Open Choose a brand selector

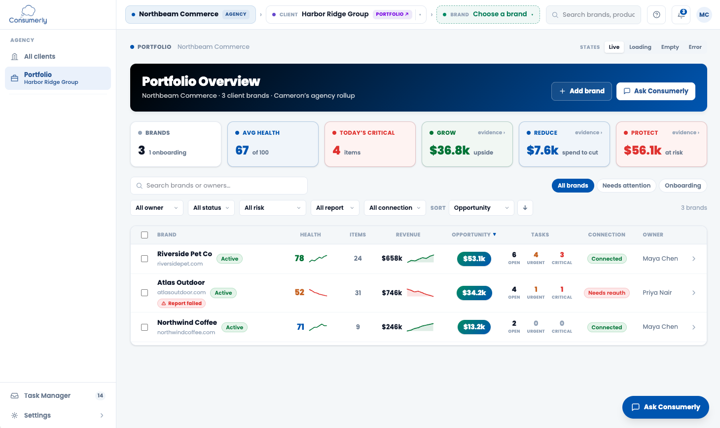point(488,14)
